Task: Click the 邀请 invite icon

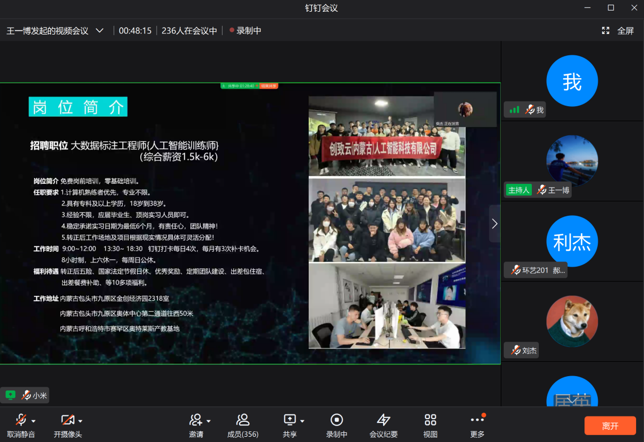Action: coord(196,420)
